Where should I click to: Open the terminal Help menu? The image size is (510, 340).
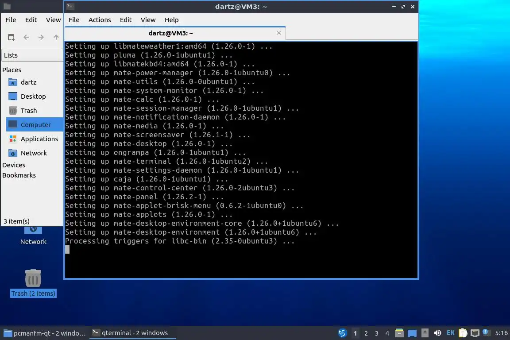click(x=171, y=20)
